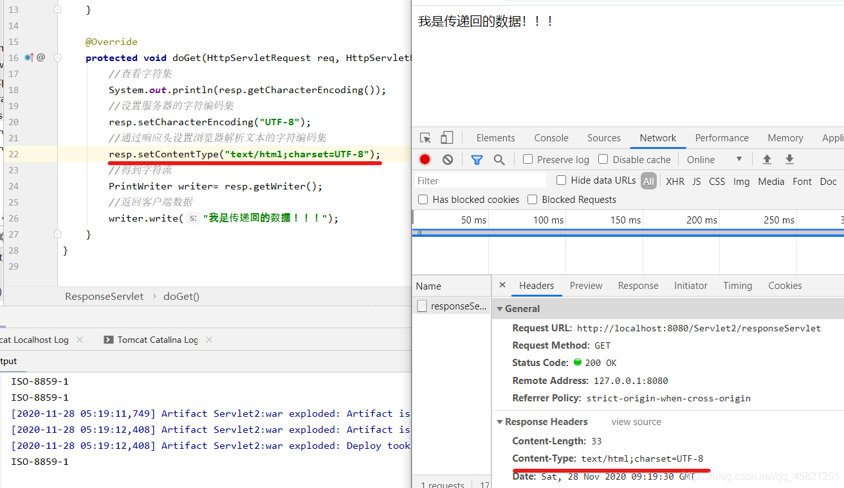844x488 pixels.
Task: Check Blocked Requests
Action: coord(532,200)
